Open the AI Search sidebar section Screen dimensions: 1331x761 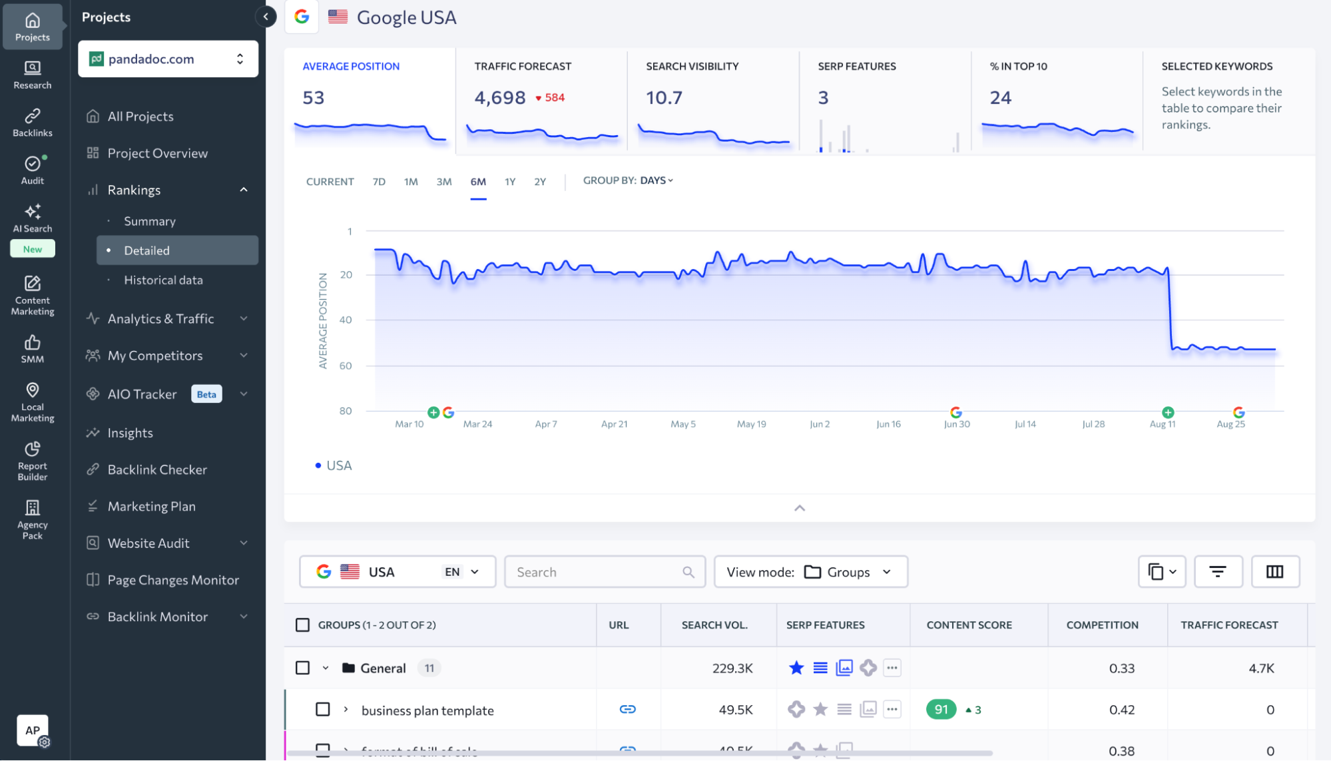click(x=32, y=218)
